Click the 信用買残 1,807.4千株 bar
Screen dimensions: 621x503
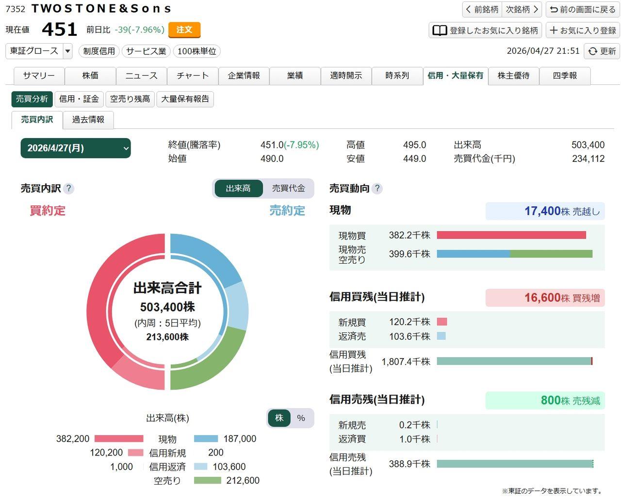(515, 361)
